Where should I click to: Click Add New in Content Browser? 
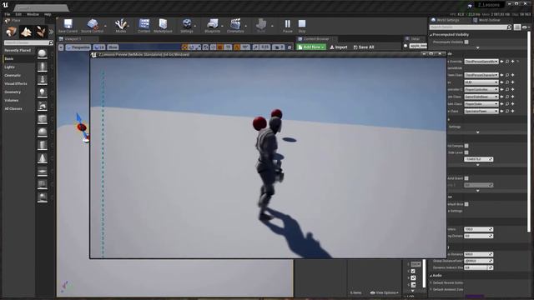click(311, 47)
